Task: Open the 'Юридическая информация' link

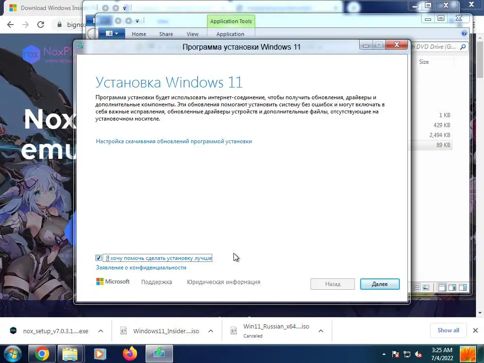Action: point(224,282)
